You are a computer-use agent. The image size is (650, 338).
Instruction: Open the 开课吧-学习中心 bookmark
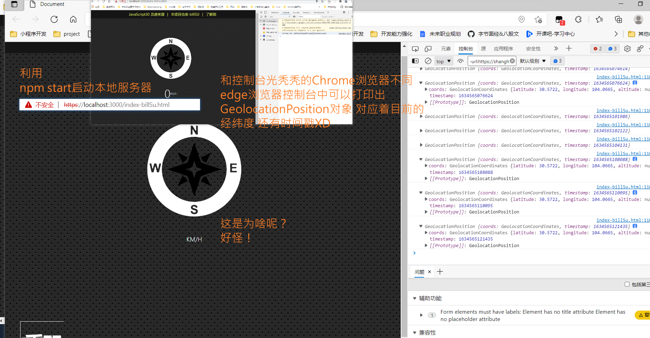550,34
